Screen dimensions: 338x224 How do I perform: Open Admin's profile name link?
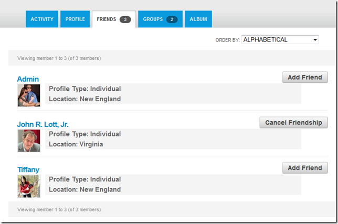[x=28, y=79]
